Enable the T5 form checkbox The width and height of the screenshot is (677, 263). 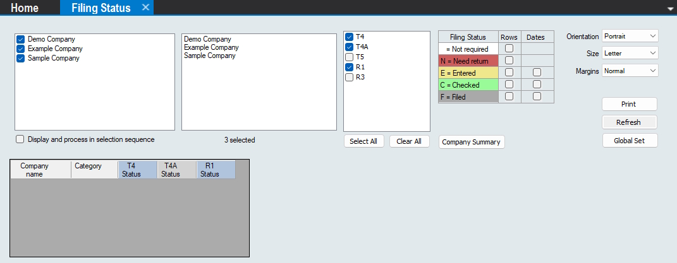(350, 57)
